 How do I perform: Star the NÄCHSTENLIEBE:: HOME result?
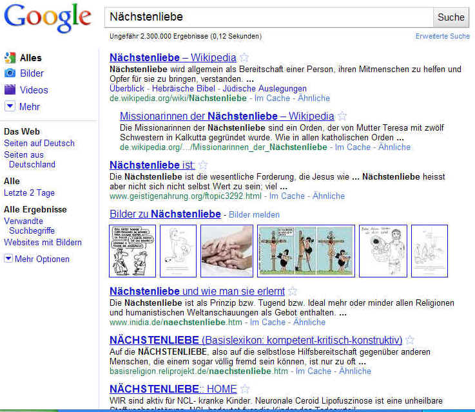point(245,389)
